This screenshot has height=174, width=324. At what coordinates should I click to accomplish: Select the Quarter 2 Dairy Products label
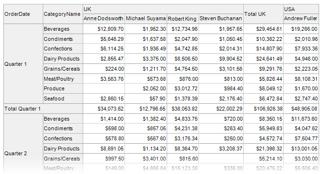coord(63,149)
